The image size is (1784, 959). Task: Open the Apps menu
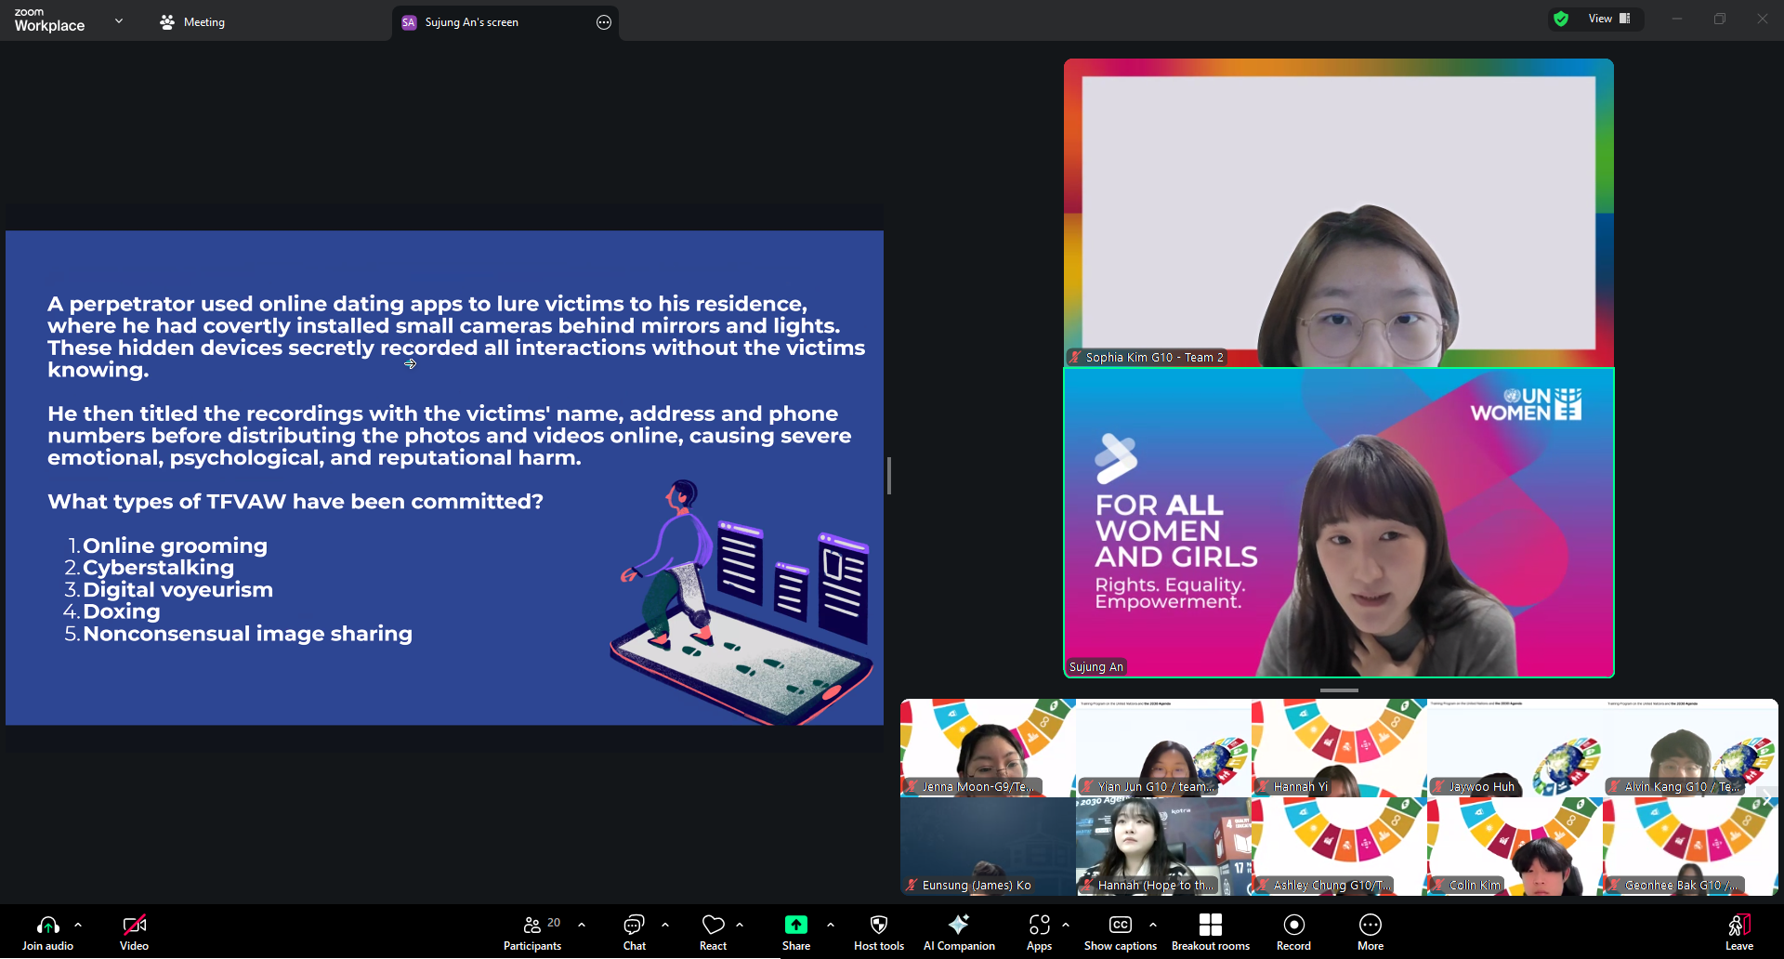coord(1040,932)
